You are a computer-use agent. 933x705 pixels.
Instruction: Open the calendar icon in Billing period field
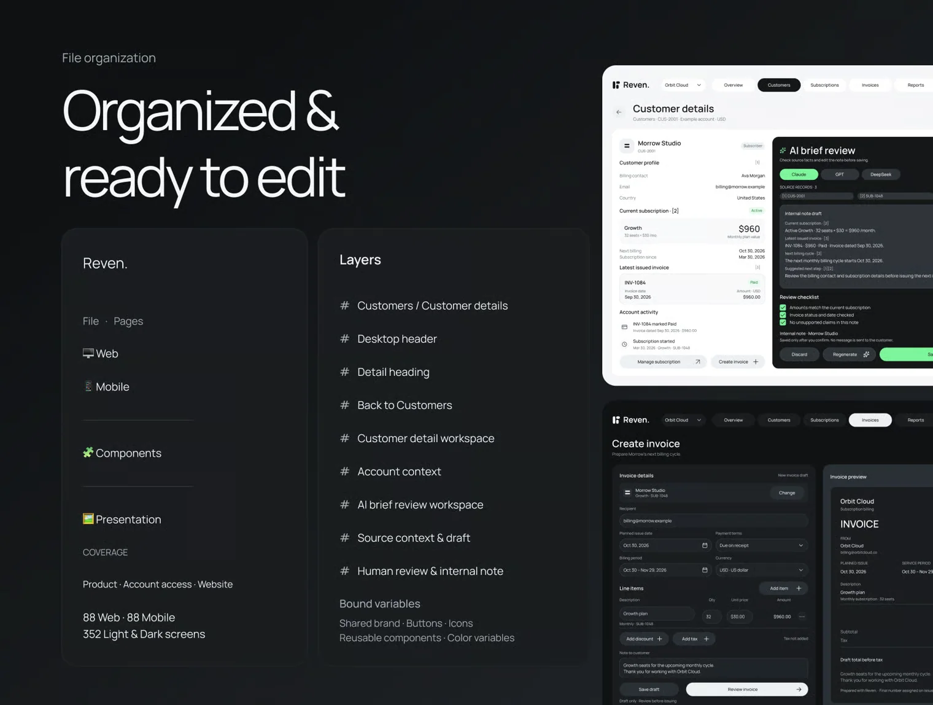705,570
